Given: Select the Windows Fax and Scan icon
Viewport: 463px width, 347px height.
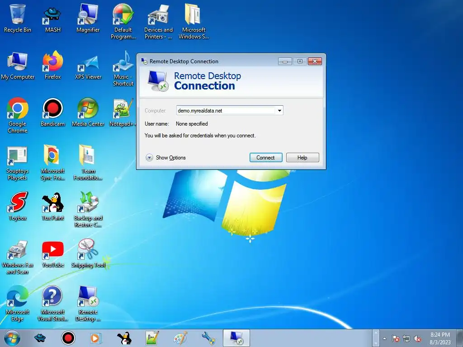Looking at the screenshot, I should pyautogui.click(x=18, y=256).
